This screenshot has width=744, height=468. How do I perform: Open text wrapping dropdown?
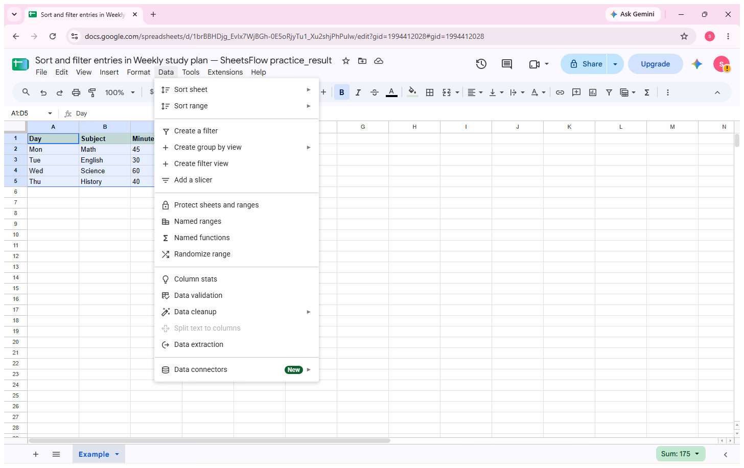pos(517,92)
